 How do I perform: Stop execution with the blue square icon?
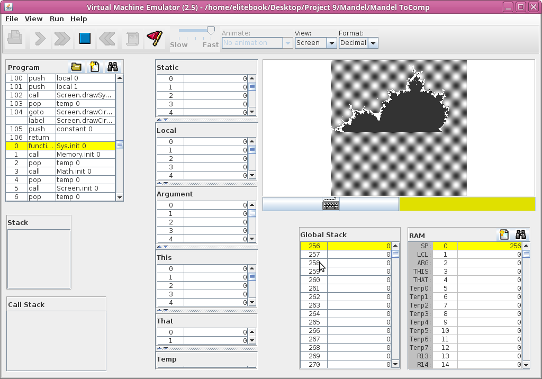click(x=85, y=38)
